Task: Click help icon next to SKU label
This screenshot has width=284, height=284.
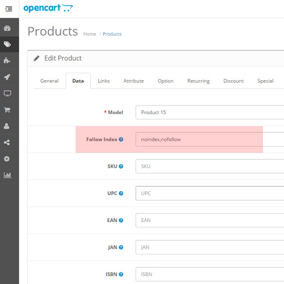Action: [121, 166]
